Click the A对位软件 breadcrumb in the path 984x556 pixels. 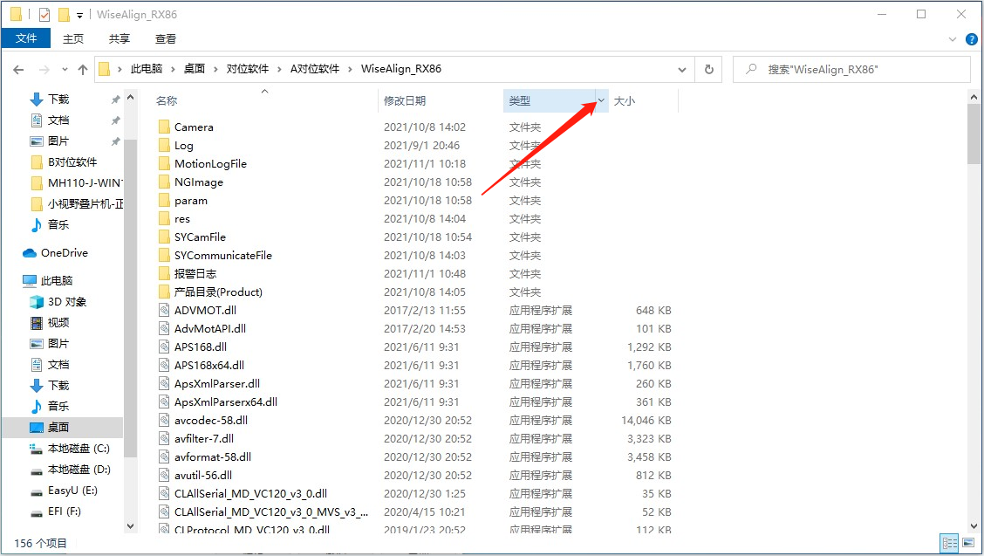315,70
